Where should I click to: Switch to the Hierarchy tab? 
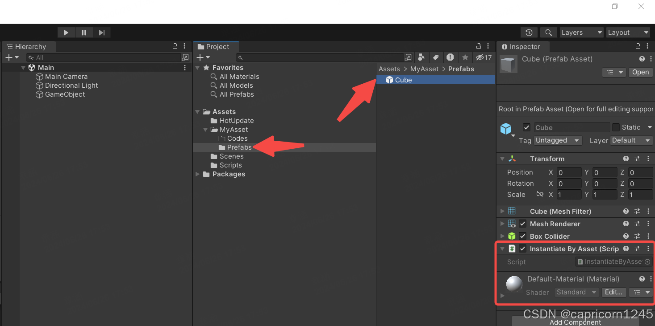[x=29, y=47]
